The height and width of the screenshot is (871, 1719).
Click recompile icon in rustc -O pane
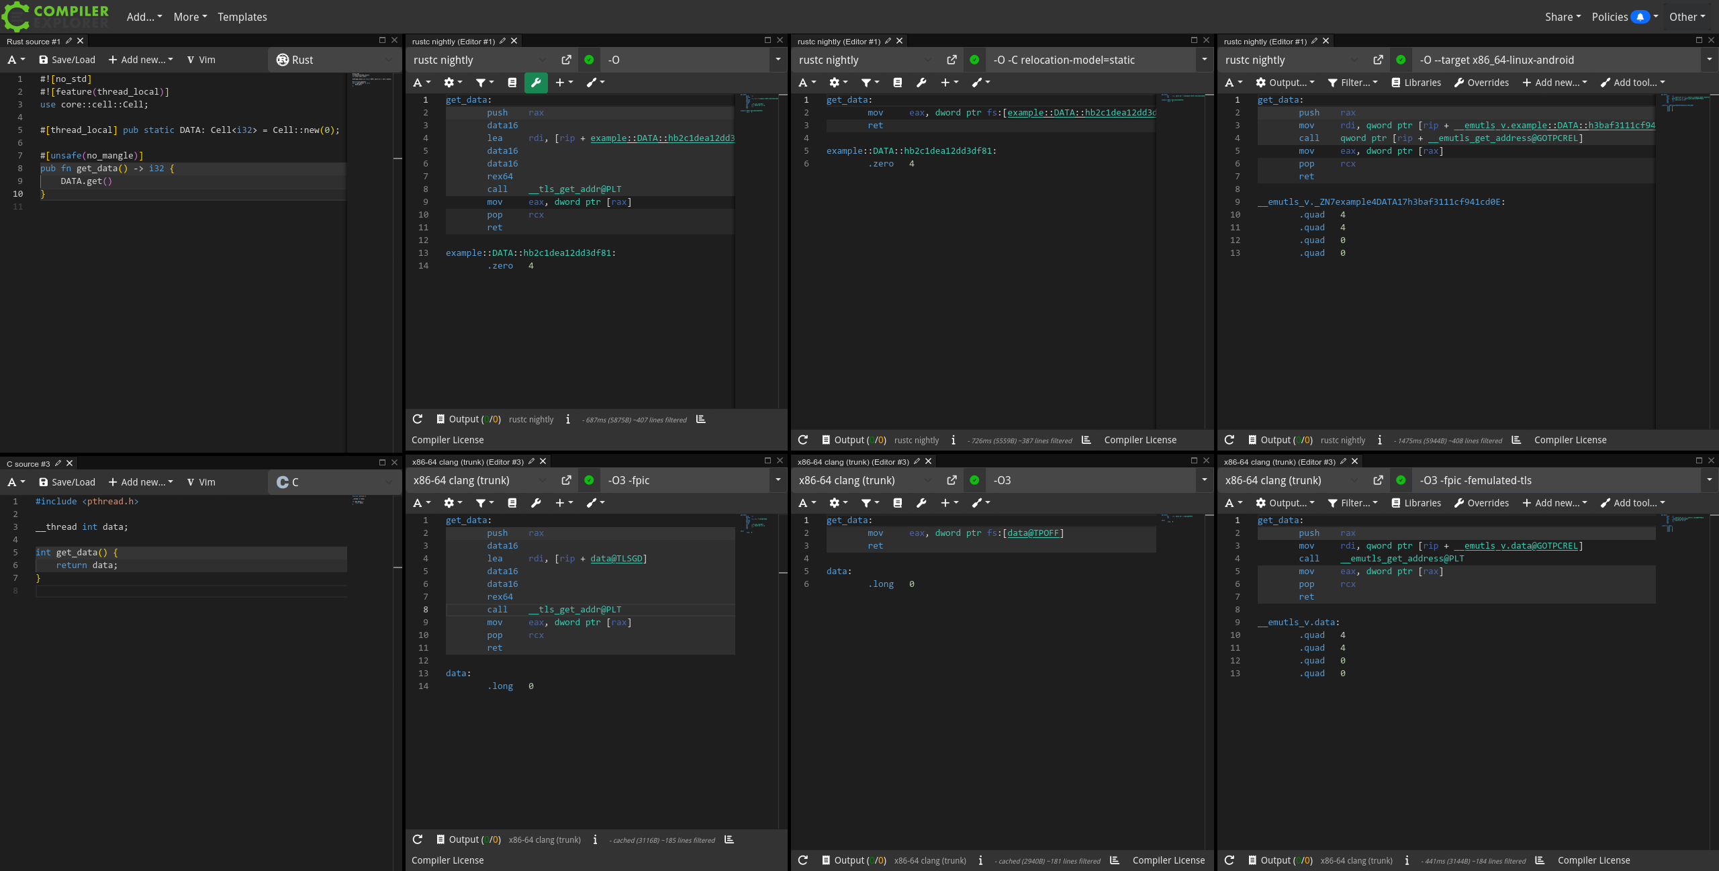click(x=418, y=419)
